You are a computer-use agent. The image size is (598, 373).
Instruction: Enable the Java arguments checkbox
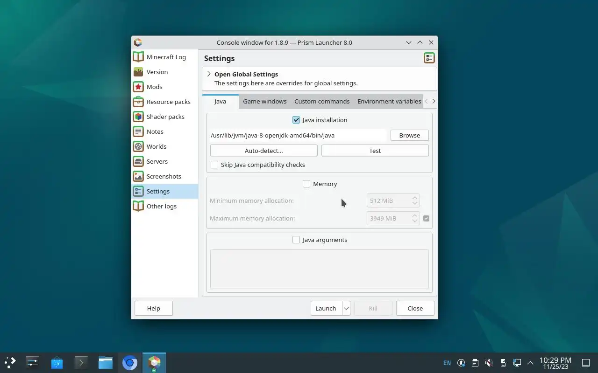(296, 240)
